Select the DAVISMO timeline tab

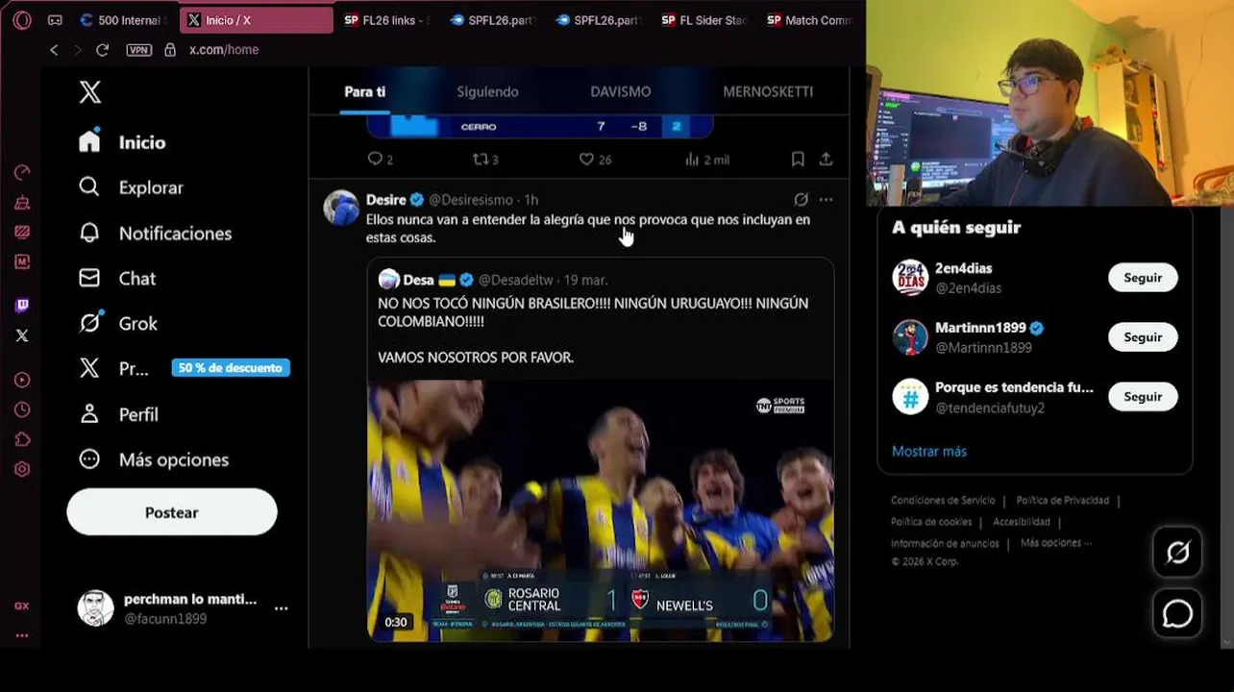[621, 92]
